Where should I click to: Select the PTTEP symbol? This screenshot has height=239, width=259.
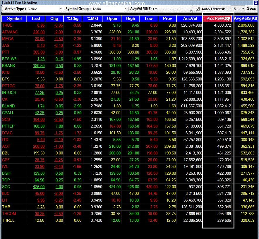click(8, 126)
